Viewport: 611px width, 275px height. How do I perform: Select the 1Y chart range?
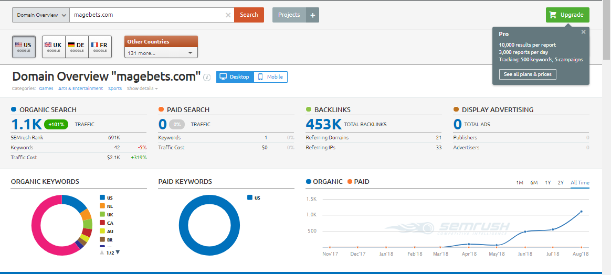(x=548, y=182)
